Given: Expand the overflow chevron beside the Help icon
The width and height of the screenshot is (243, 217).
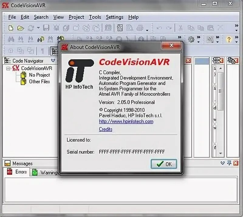Looking at the screenshot, I should [236, 39].
